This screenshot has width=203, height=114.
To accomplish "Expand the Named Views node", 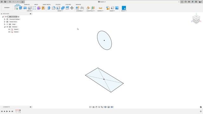I will click(x=5, y=22).
